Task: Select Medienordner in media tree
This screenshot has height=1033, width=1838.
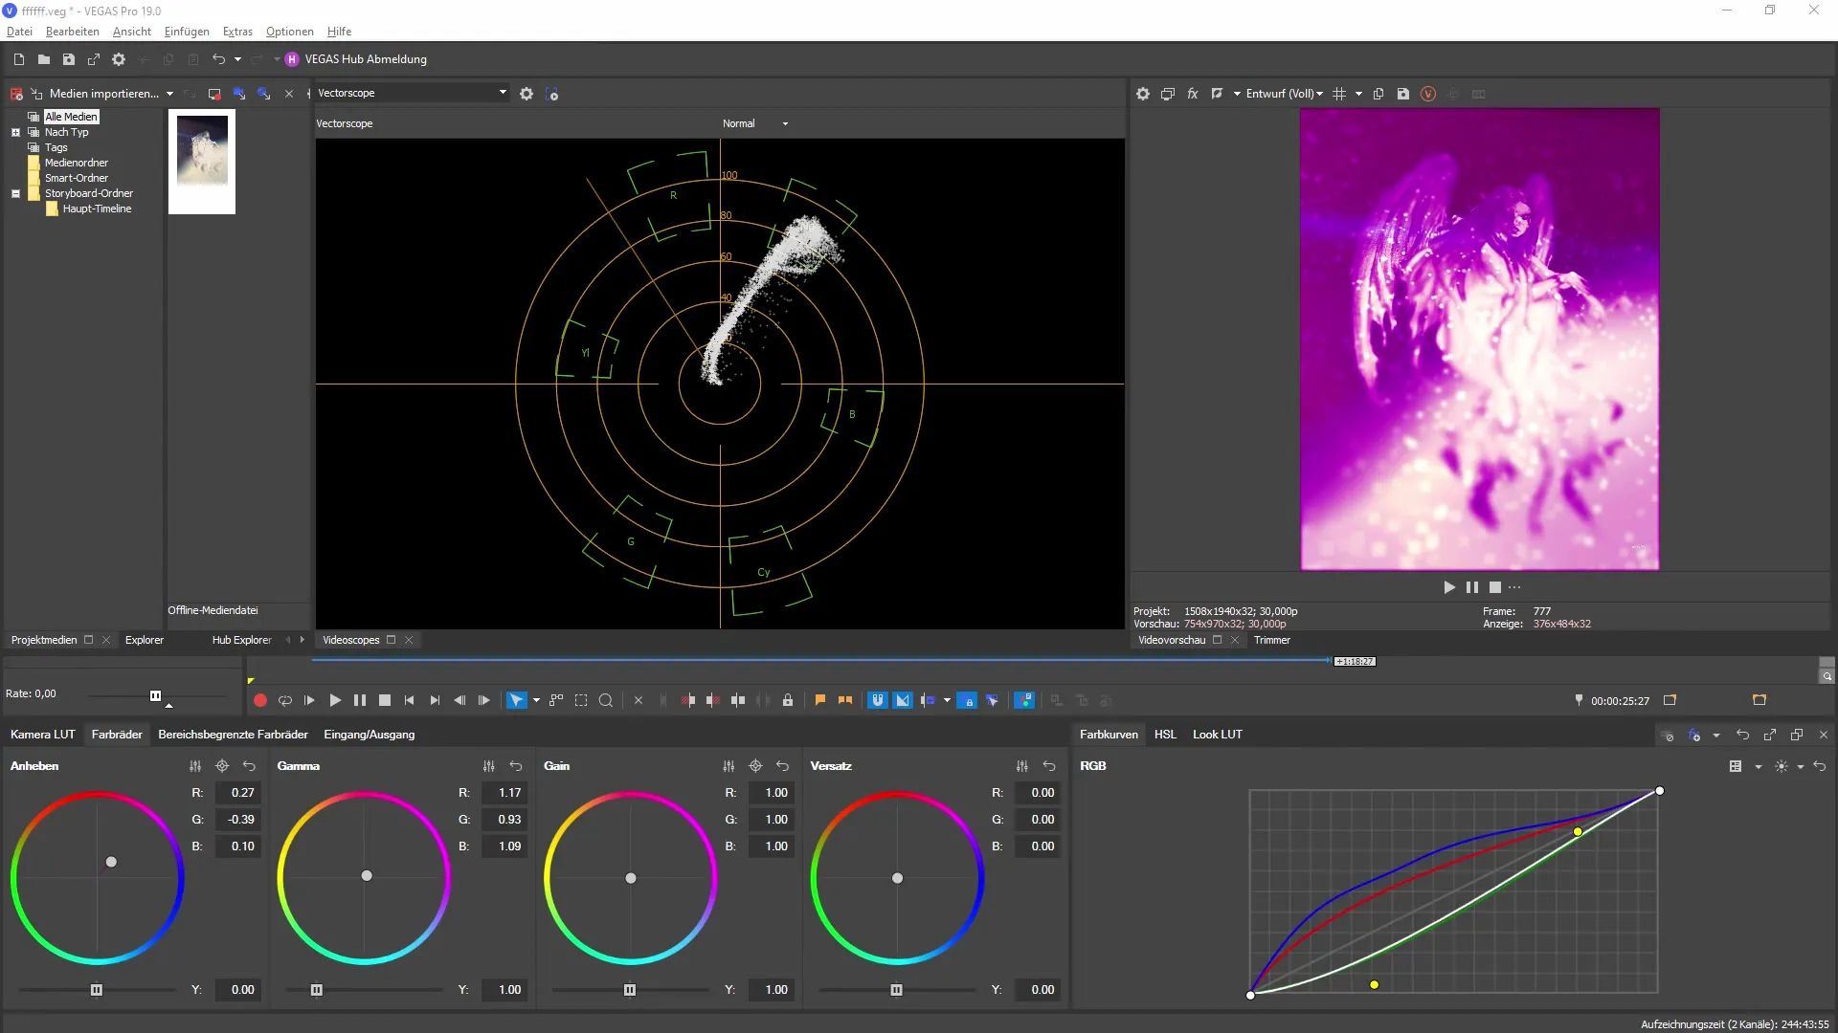Action: click(x=76, y=163)
